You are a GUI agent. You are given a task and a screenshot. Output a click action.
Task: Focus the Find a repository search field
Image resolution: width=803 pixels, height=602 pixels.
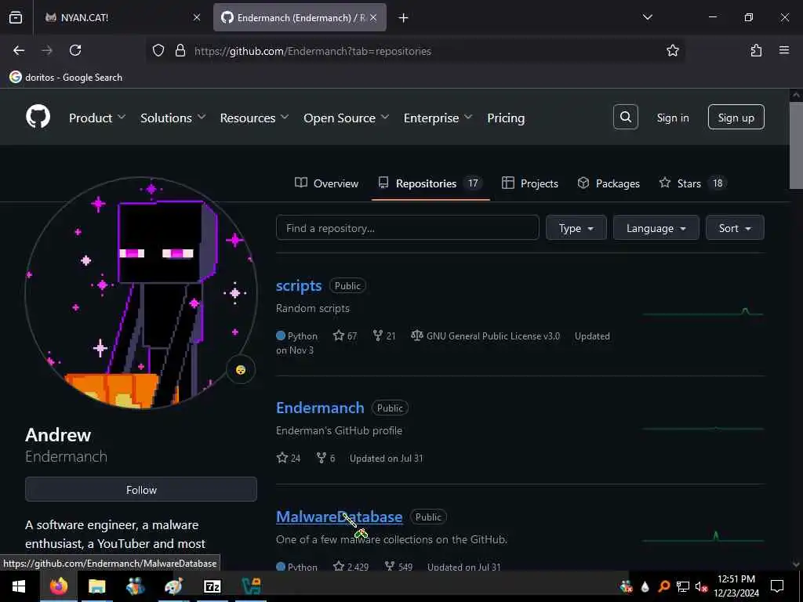click(x=408, y=228)
